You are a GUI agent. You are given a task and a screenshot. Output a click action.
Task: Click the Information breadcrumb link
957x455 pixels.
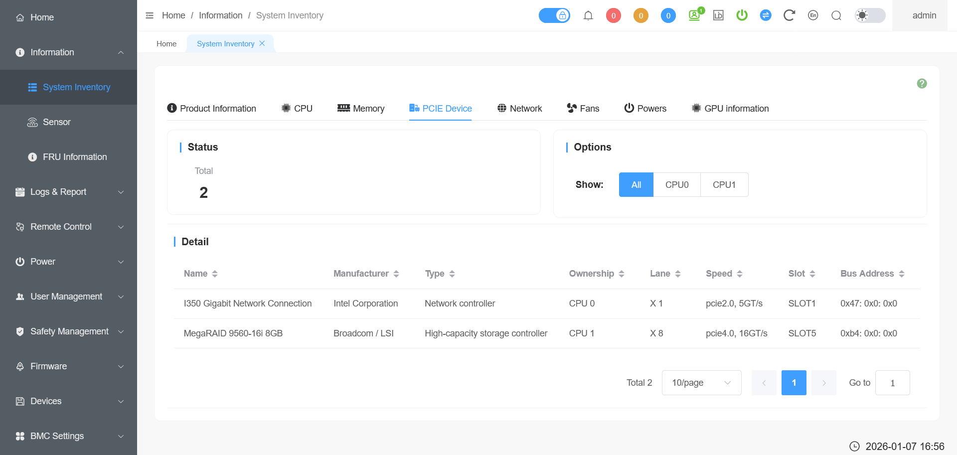[x=220, y=15]
